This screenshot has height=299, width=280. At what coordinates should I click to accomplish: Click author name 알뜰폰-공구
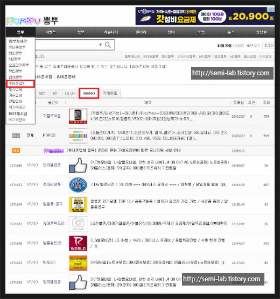(53, 204)
